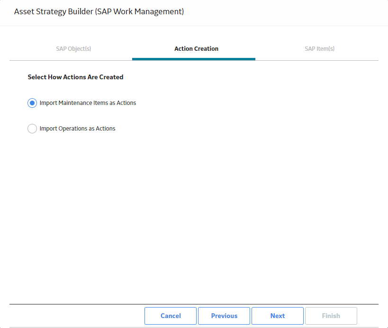Open the Action Creation step tab
Screen dimensions: 388x328
pyautogui.click(x=196, y=48)
